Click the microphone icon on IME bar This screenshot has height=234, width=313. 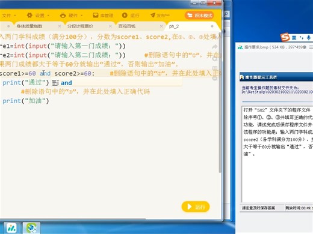[x=309, y=38]
